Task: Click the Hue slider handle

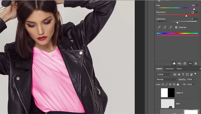Action: [x=194, y=9]
